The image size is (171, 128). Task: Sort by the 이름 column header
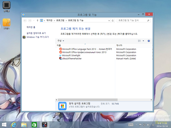point(85,45)
